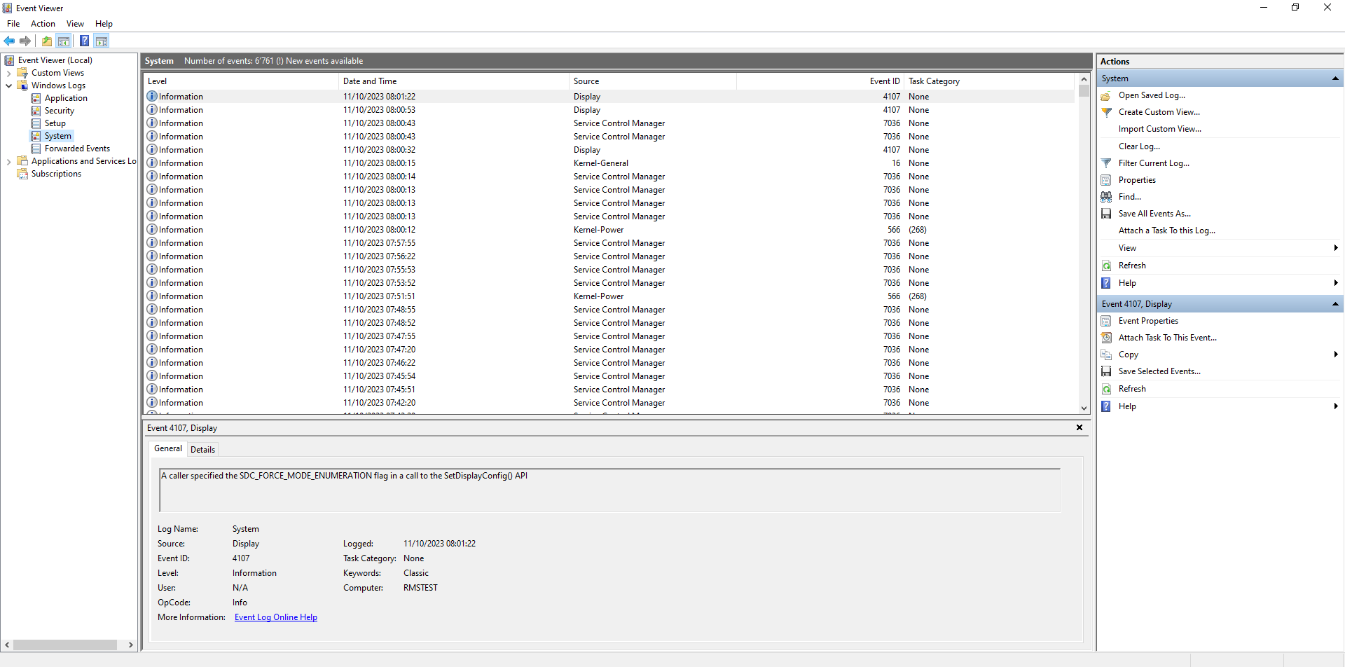Screen dimensions: 1345x667
Task: Click the Create Custom View funnel icon
Action: [x=1106, y=112]
